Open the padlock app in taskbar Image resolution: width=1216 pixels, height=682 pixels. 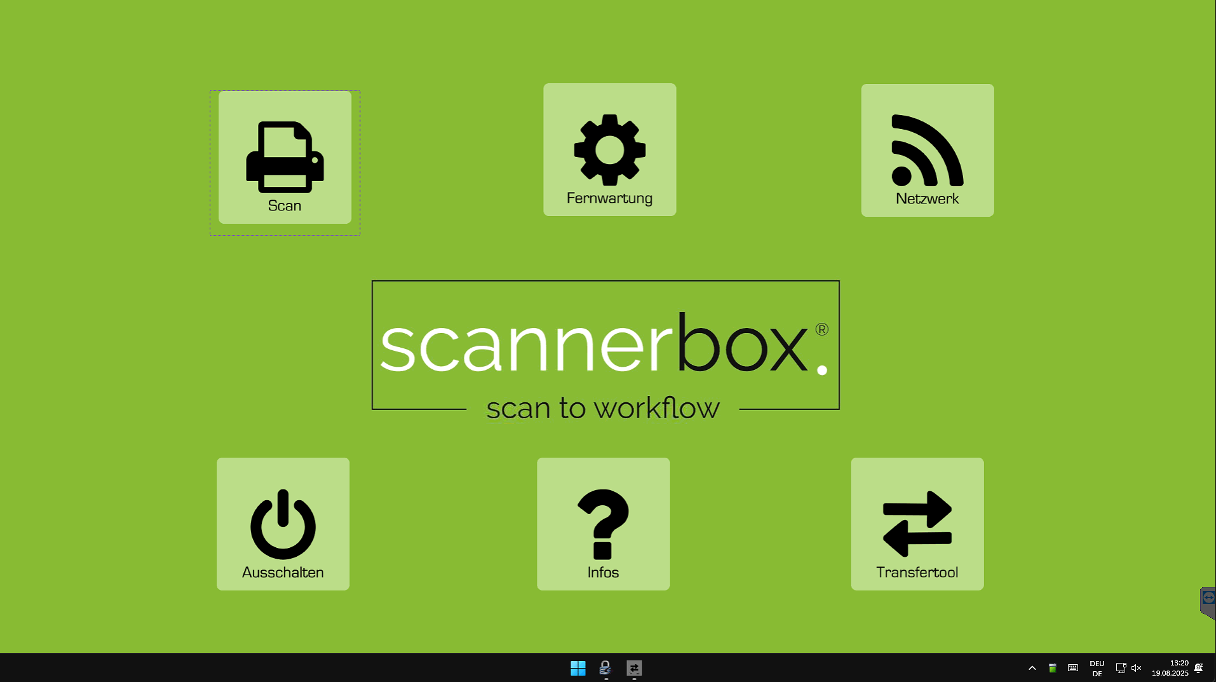click(x=605, y=668)
